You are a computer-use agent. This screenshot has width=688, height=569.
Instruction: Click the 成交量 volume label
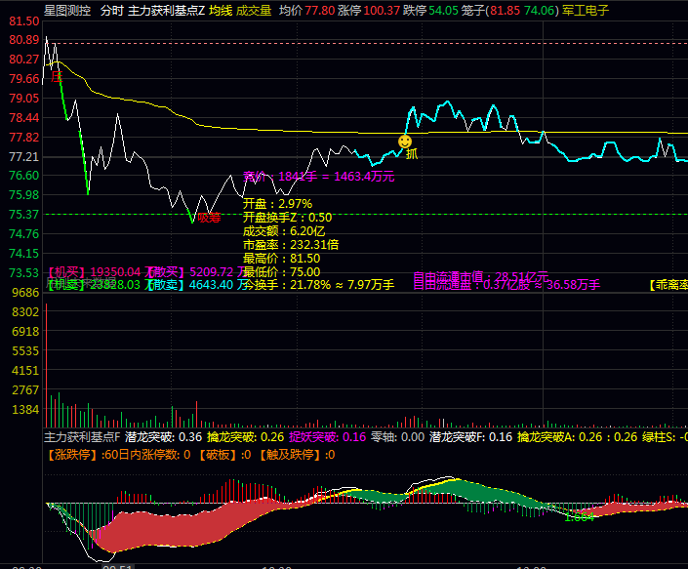coord(255,10)
